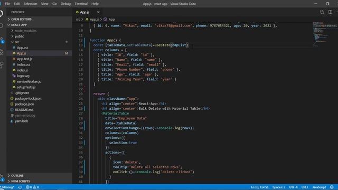Image resolution: width=338 pixels, height=190 pixels.
Task: Open the Edit menu
Action: pos(17,4)
